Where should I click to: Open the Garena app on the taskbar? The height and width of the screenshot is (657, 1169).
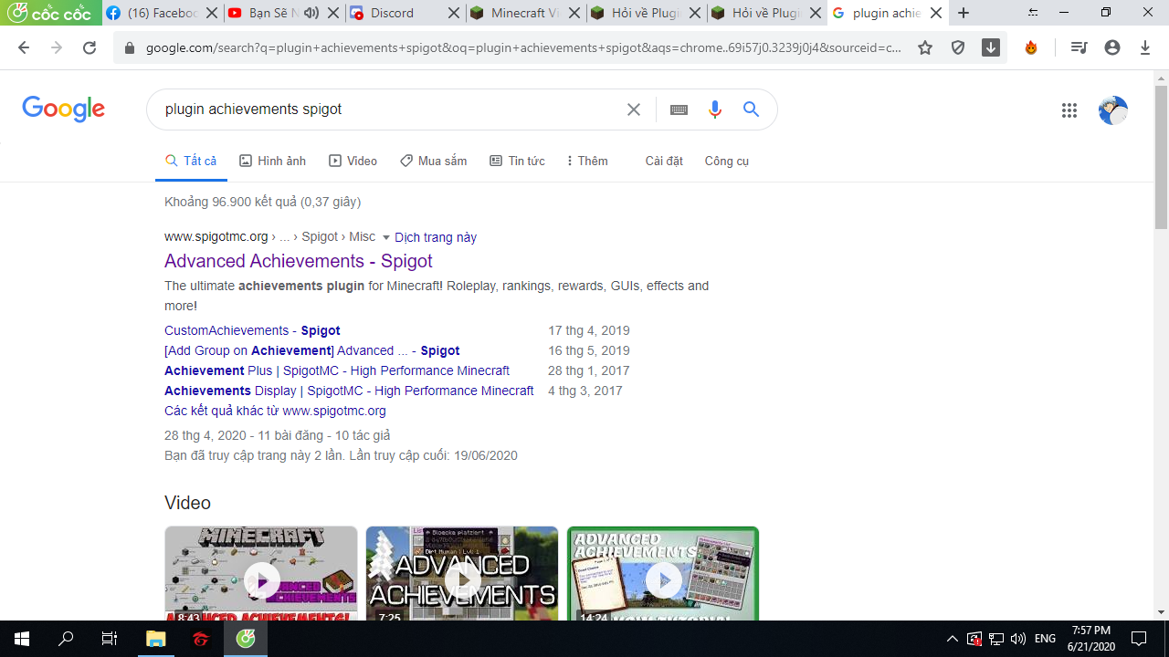coord(201,639)
